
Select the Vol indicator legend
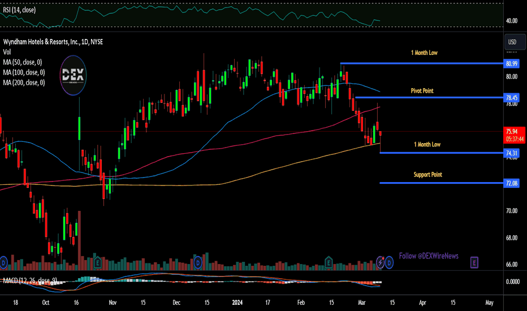pos(7,52)
